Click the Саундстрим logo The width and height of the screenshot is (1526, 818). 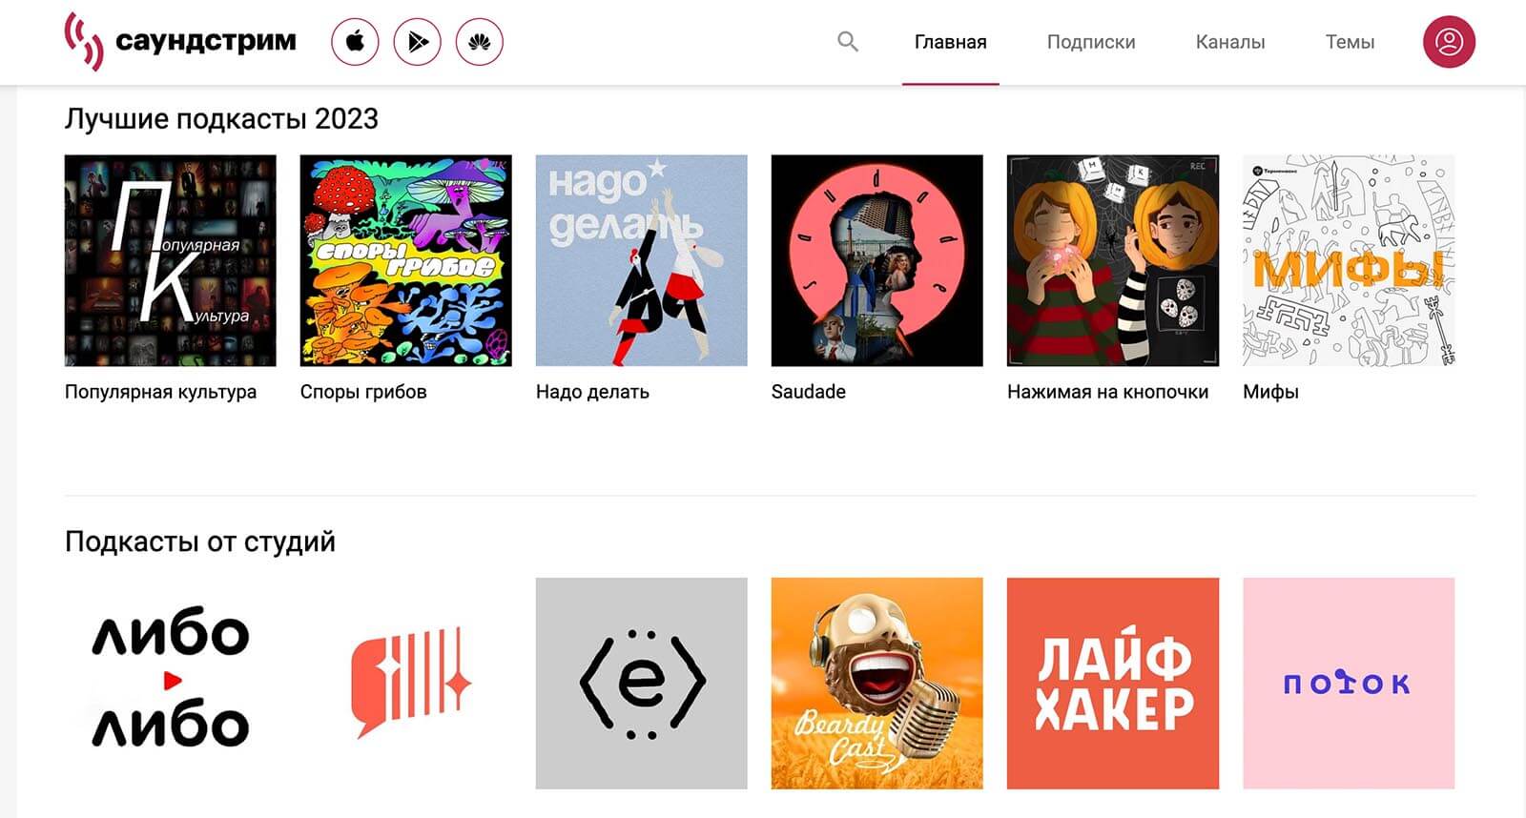pos(180,42)
